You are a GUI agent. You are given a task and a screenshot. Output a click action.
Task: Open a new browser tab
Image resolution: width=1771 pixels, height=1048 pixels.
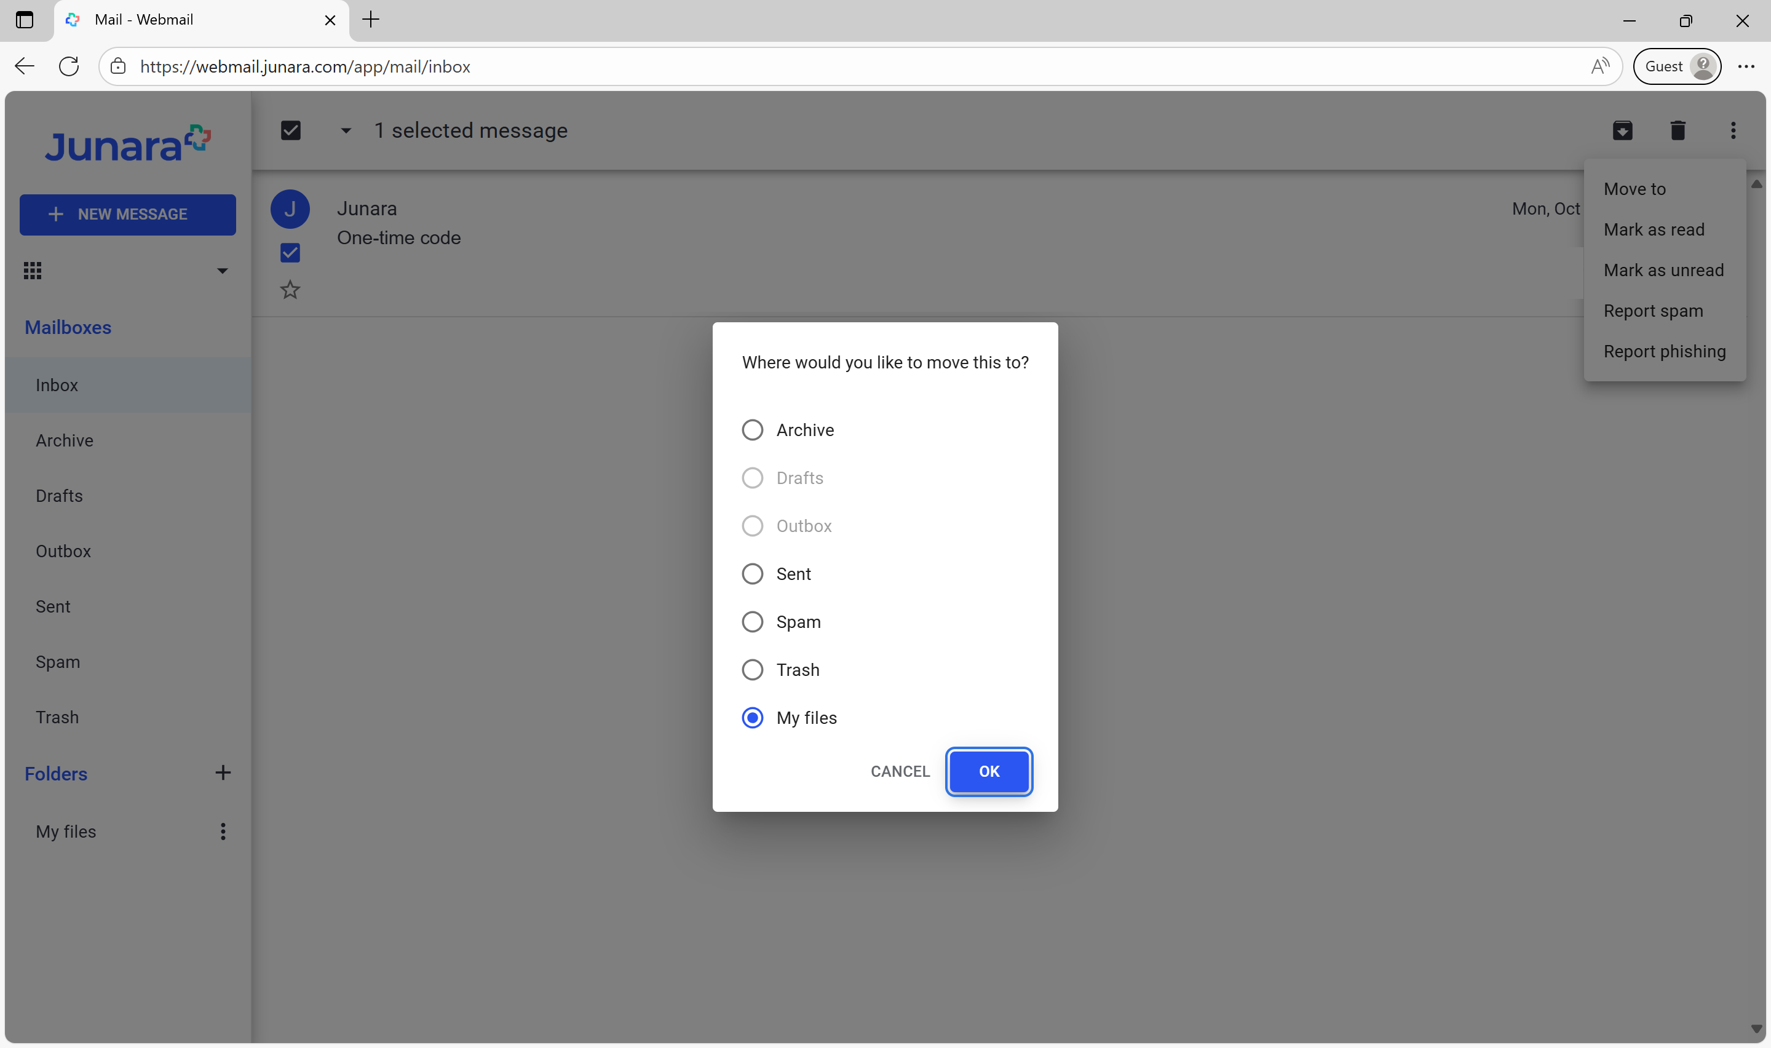pyautogui.click(x=371, y=20)
